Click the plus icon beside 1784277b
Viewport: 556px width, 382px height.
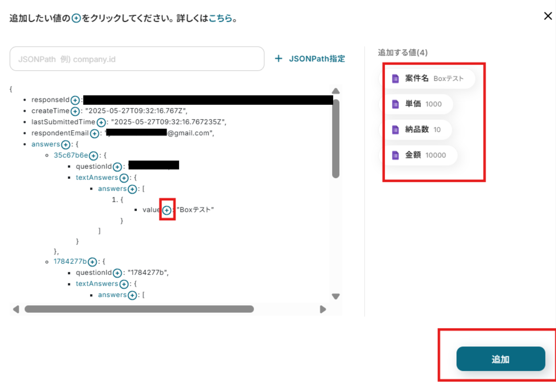click(x=92, y=262)
